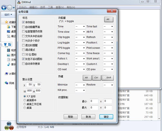162x131 pixels.
Task: Open the Time hotkey dropdown
Action: [x=80, y=27]
